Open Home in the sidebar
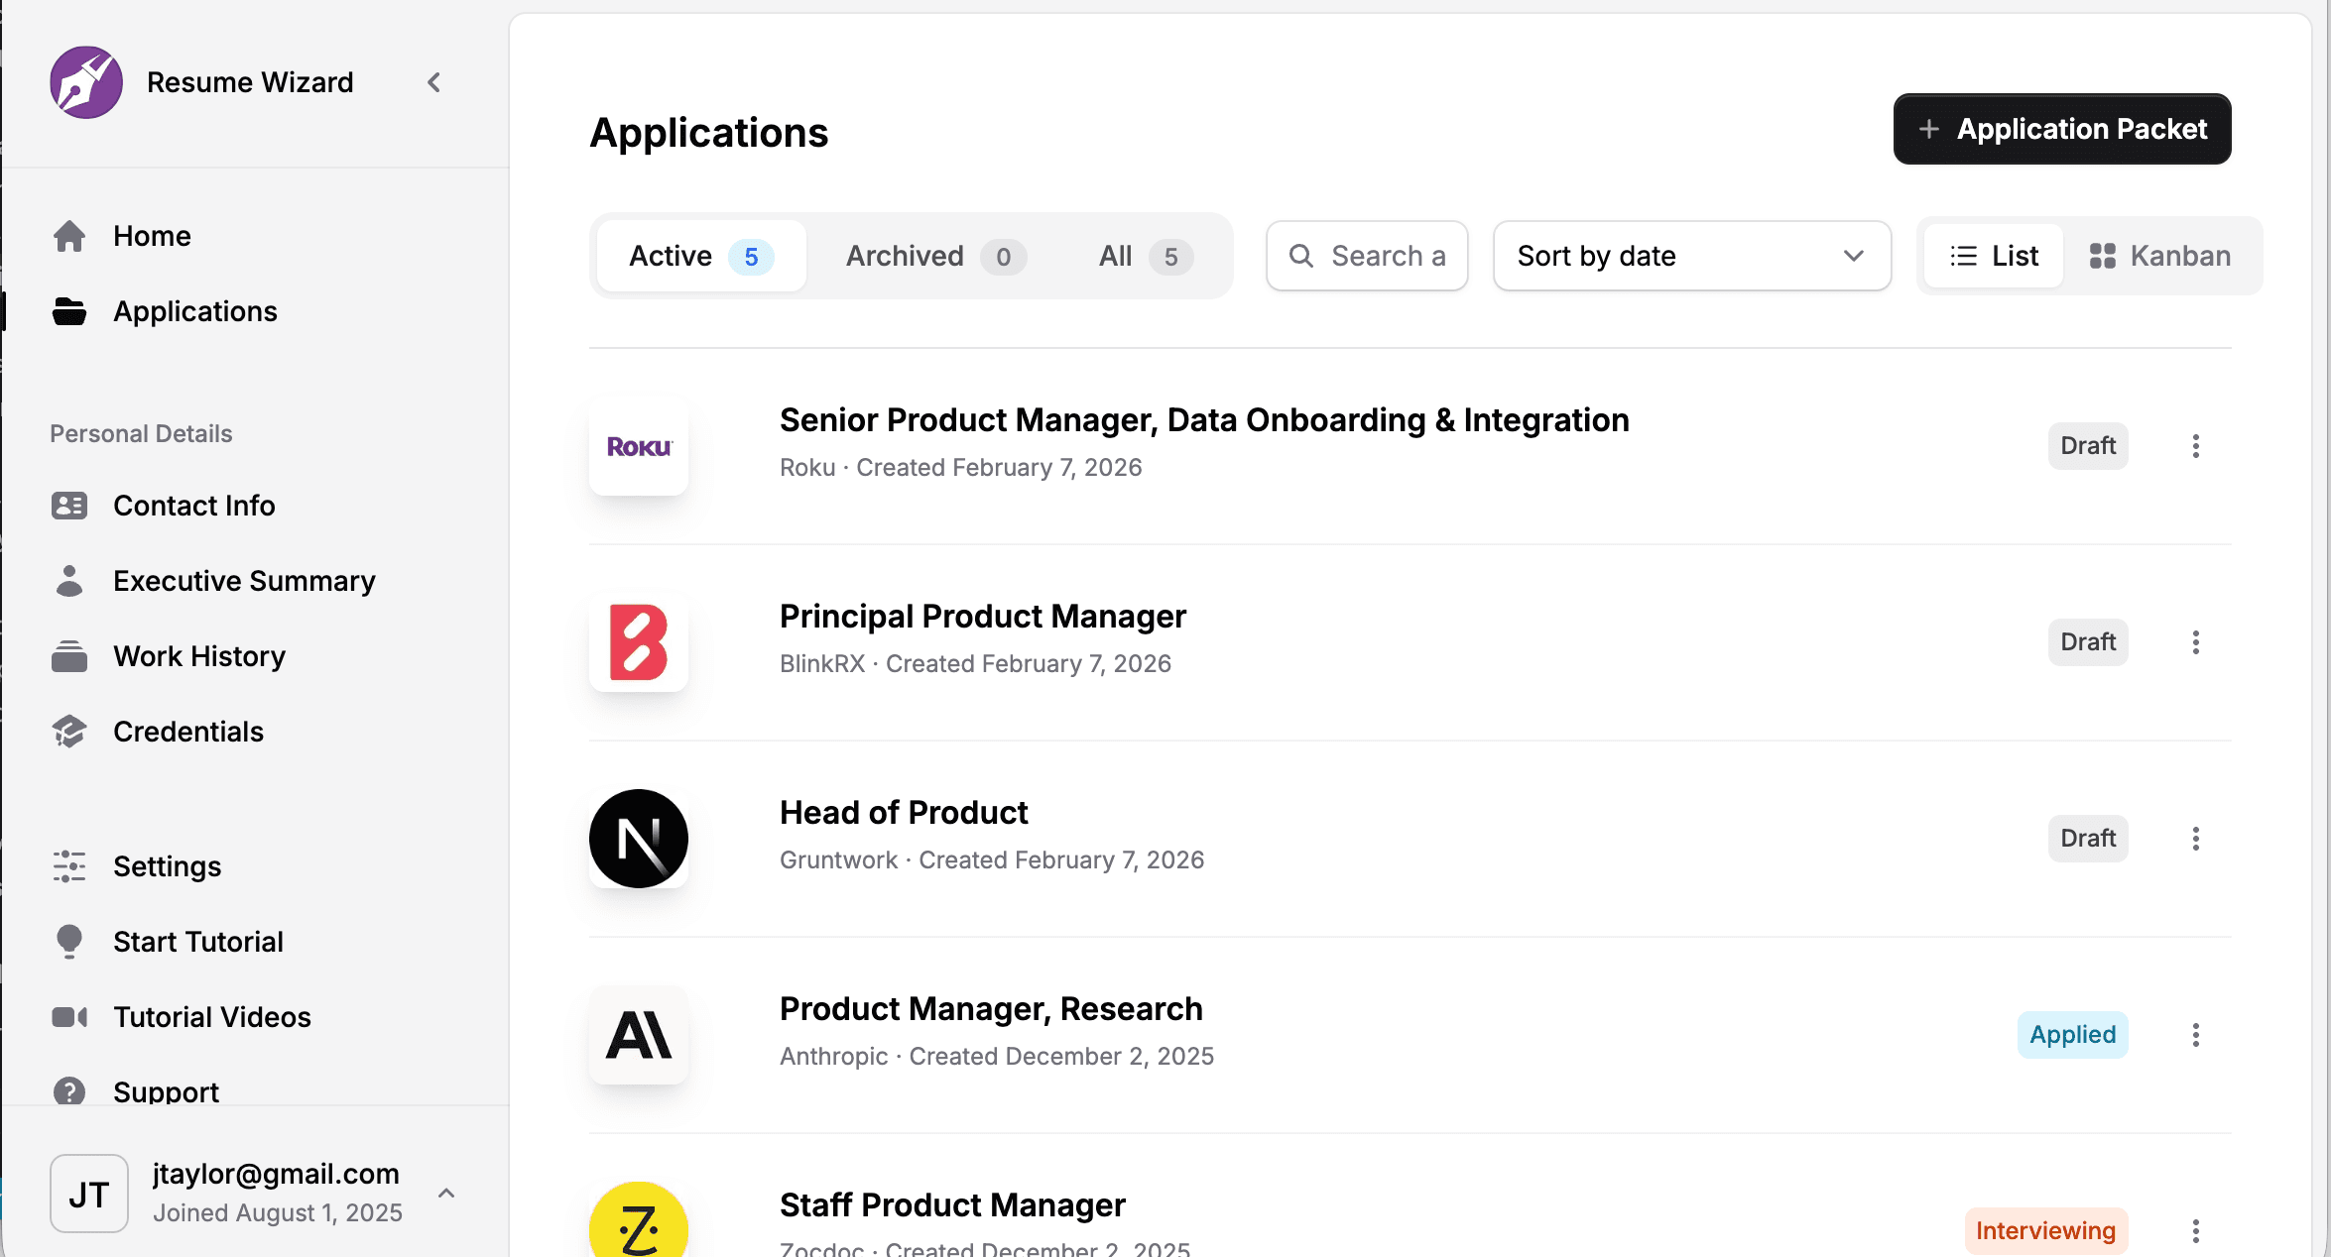This screenshot has width=2331, height=1257. click(152, 236)
